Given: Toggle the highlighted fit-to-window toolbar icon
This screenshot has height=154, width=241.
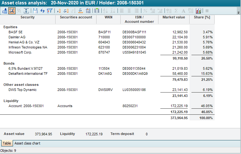Looking at the screenshot, I should point(12,11).
